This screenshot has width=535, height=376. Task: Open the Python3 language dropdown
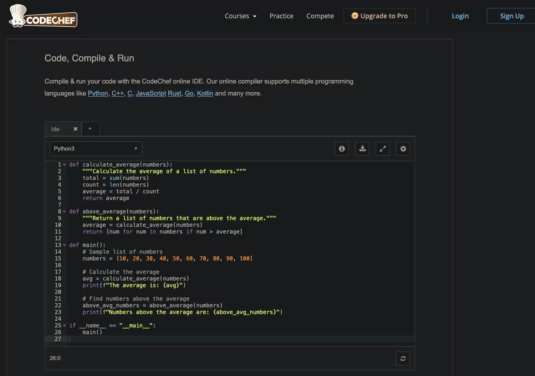point(96,149)
